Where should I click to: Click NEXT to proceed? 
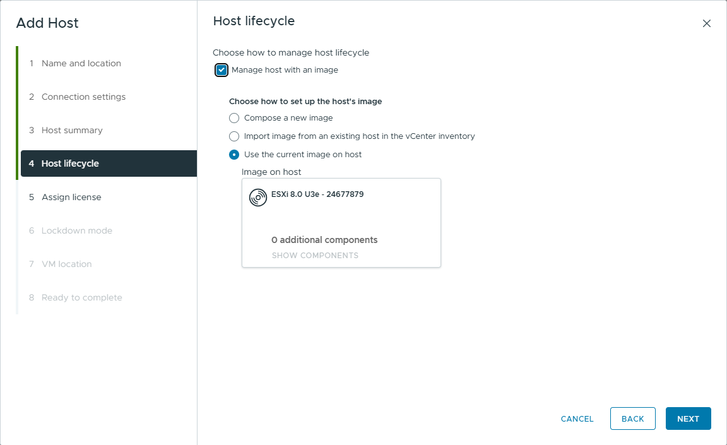tap(688, 418)
